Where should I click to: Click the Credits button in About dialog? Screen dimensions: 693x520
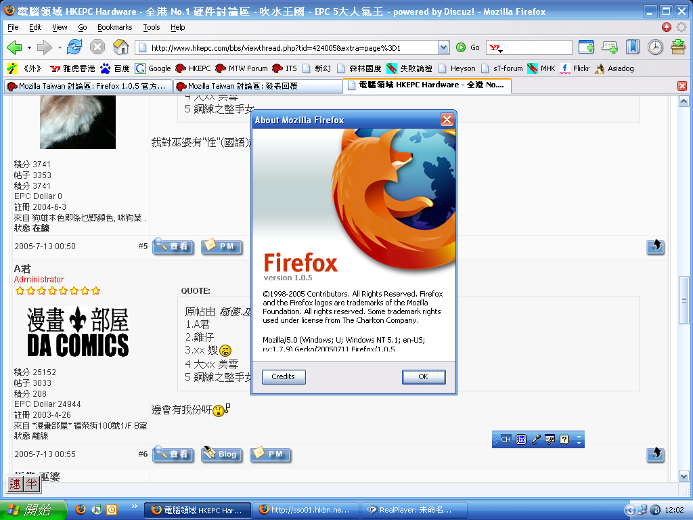(283, 376)
